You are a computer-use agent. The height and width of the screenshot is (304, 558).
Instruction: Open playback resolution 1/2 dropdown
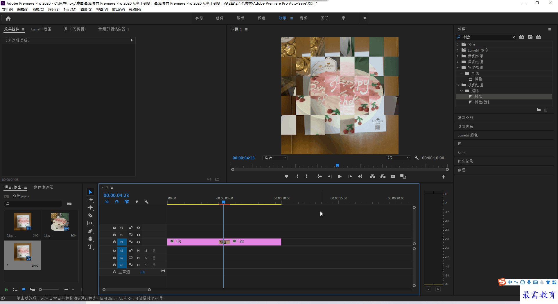(398, 158)
